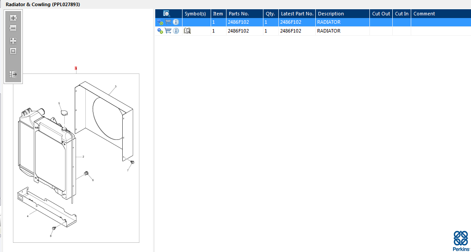Click the Perkins logo
This screenshot has height=252, width=471.
[461, 241]
